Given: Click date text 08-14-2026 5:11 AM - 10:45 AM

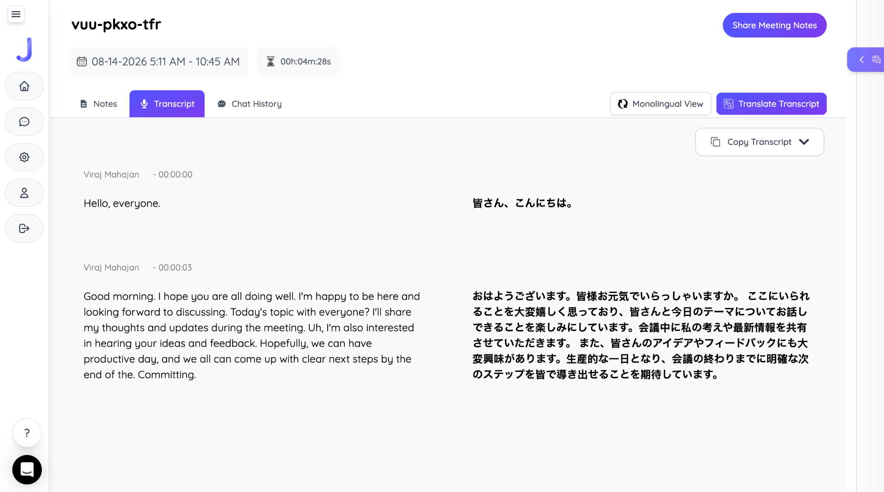Looking at the screenshot, I should (165, 62).
